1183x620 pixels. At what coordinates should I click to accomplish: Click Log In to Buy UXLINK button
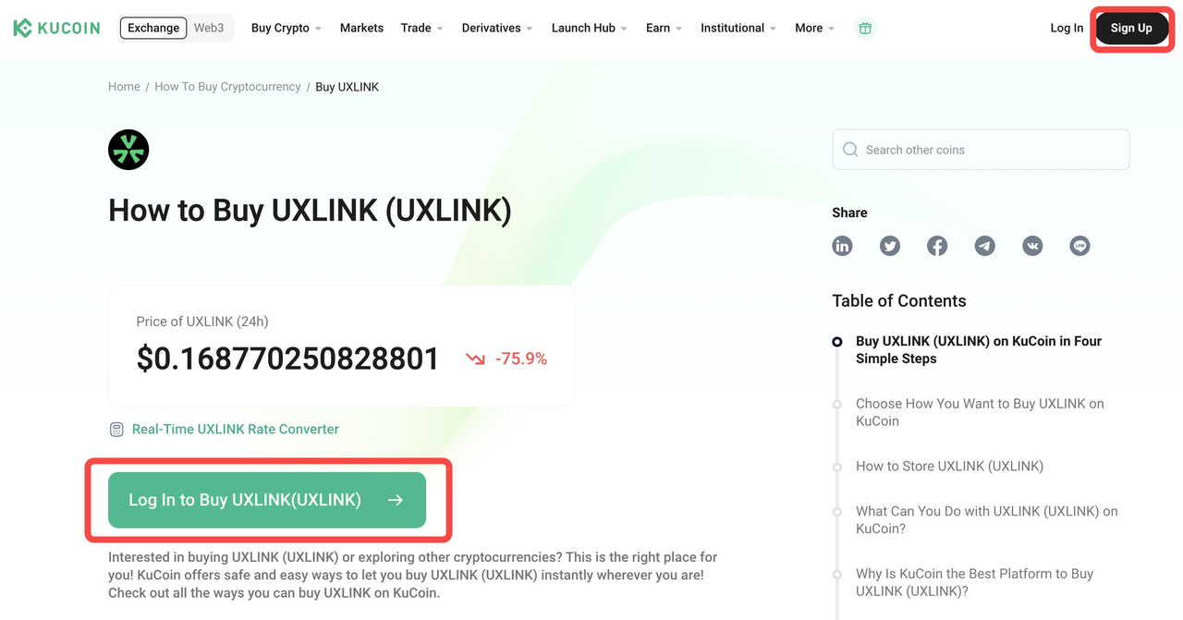(x=267, y=500)
